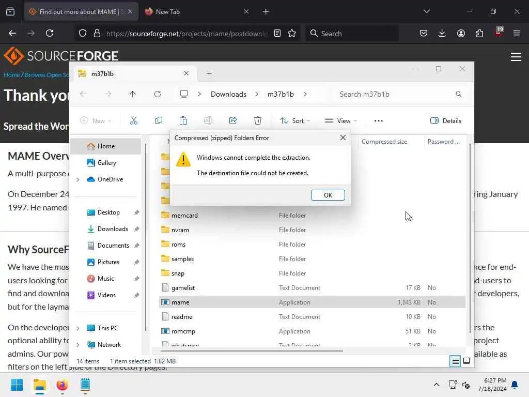Open Firefox Downloads panel icon
529x397 pixels.
coord(442,33)
